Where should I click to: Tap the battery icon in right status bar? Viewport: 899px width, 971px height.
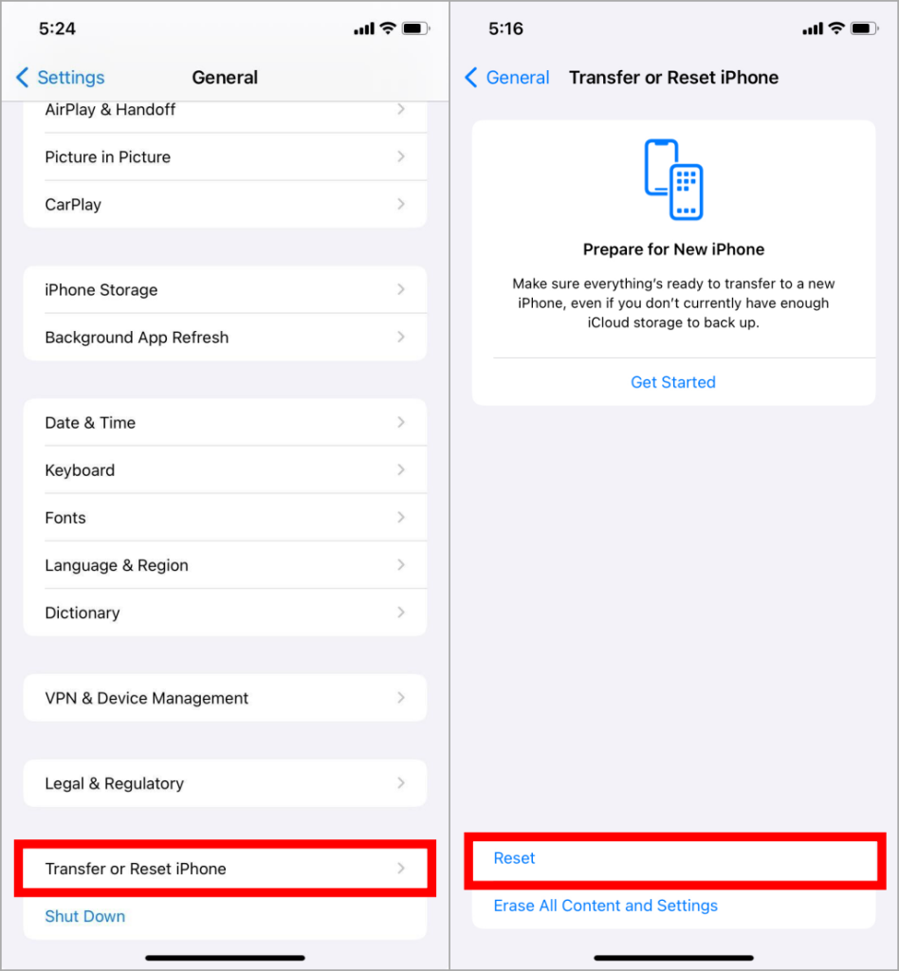pos(864,28)
